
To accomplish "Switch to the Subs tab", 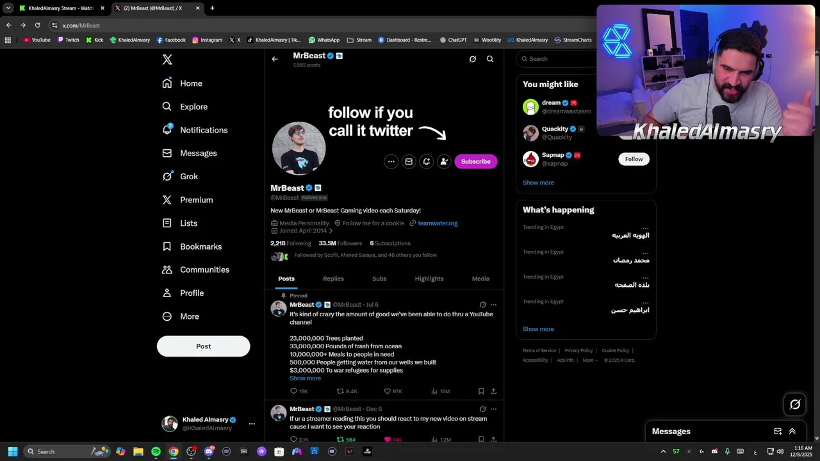I will tap(379, 279).
